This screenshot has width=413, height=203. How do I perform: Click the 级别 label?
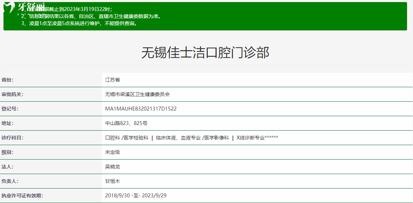(x=7, y=152)
